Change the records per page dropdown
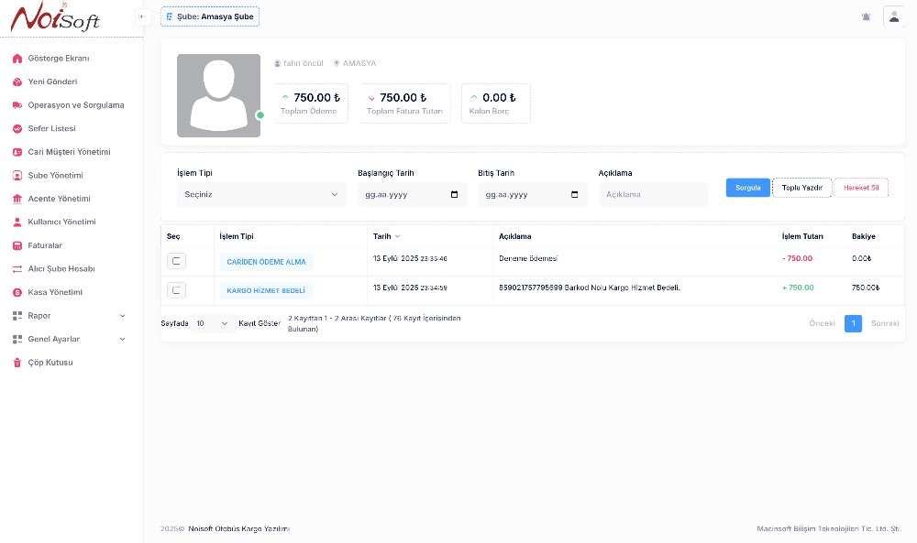The width and height of the screenshot is (917, 543). 212,323
